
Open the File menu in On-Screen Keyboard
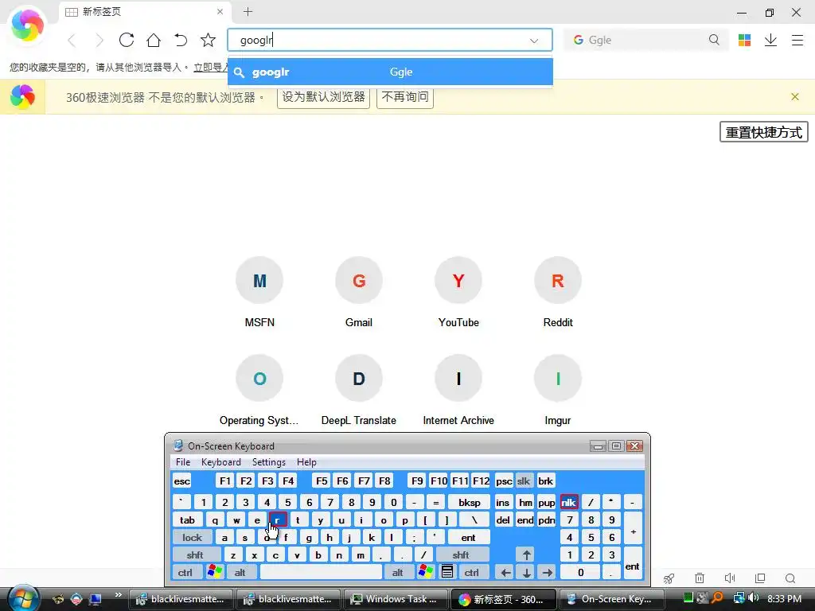click(183, 462)
